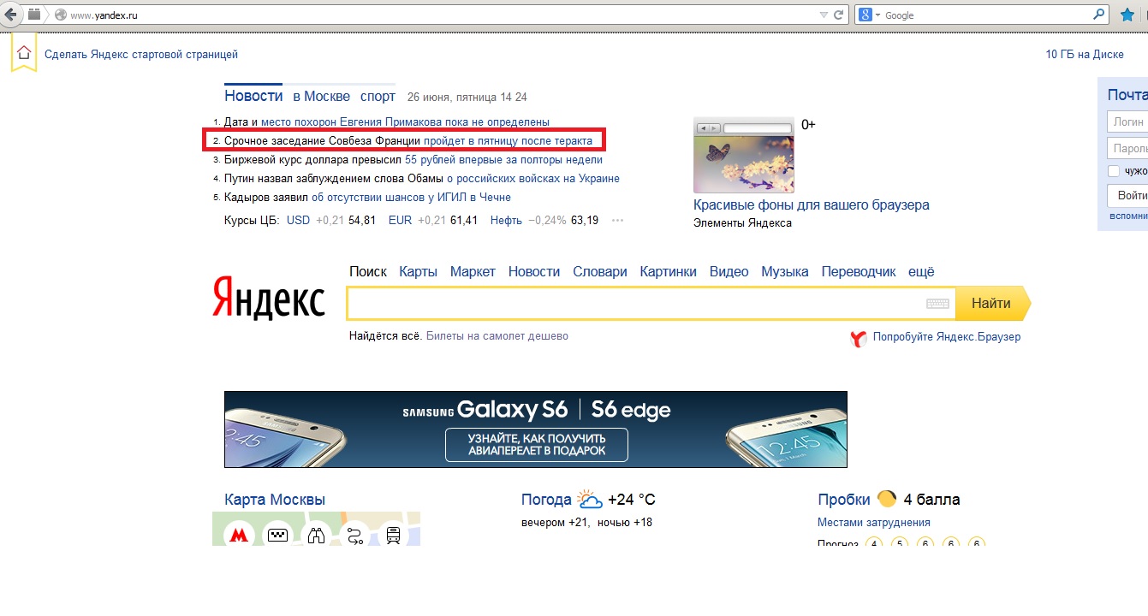Go back with the browser back arrow
Image resolution: width=1148 pixels, height=616 pixels.
(x=11, y=14)
